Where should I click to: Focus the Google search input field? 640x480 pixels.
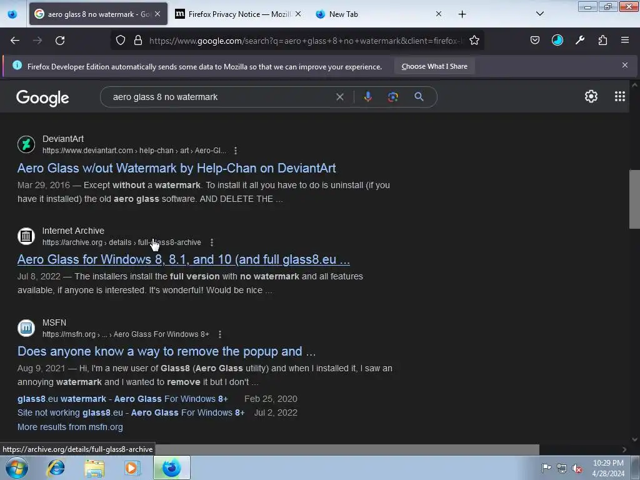point(221,97)
